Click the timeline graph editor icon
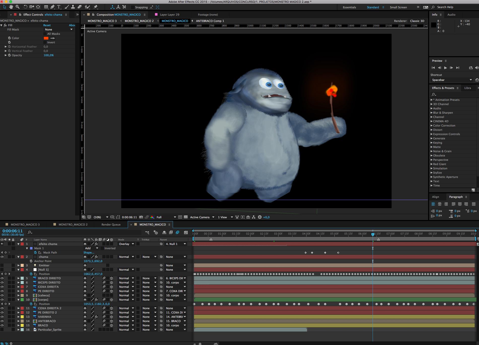Image resolution: width=479 pixels, height=345 pixels. point(186,232)
